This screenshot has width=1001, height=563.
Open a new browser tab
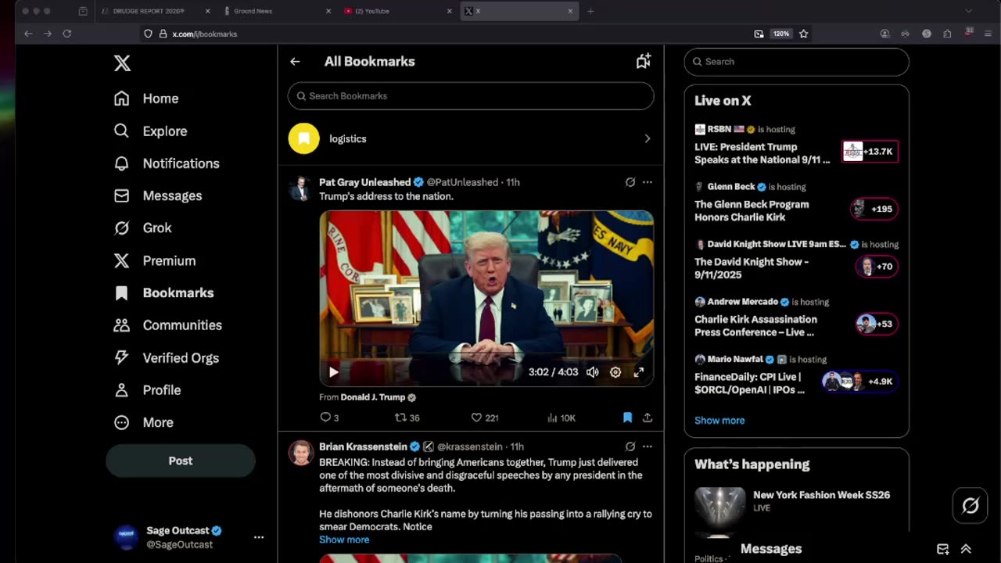click(590, 11)
